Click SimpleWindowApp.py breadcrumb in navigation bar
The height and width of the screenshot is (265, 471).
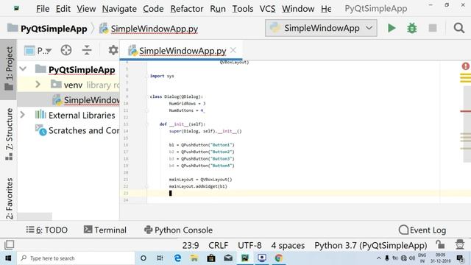[x=149, y=29]
